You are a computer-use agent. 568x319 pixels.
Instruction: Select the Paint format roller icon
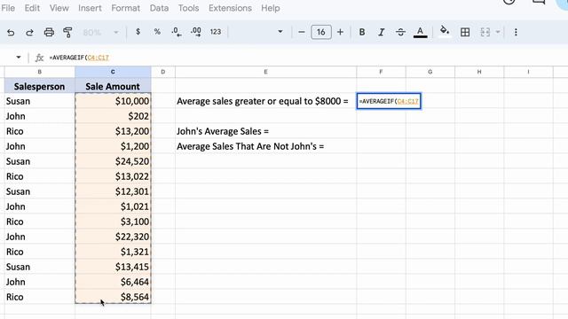tap(67, 32)
